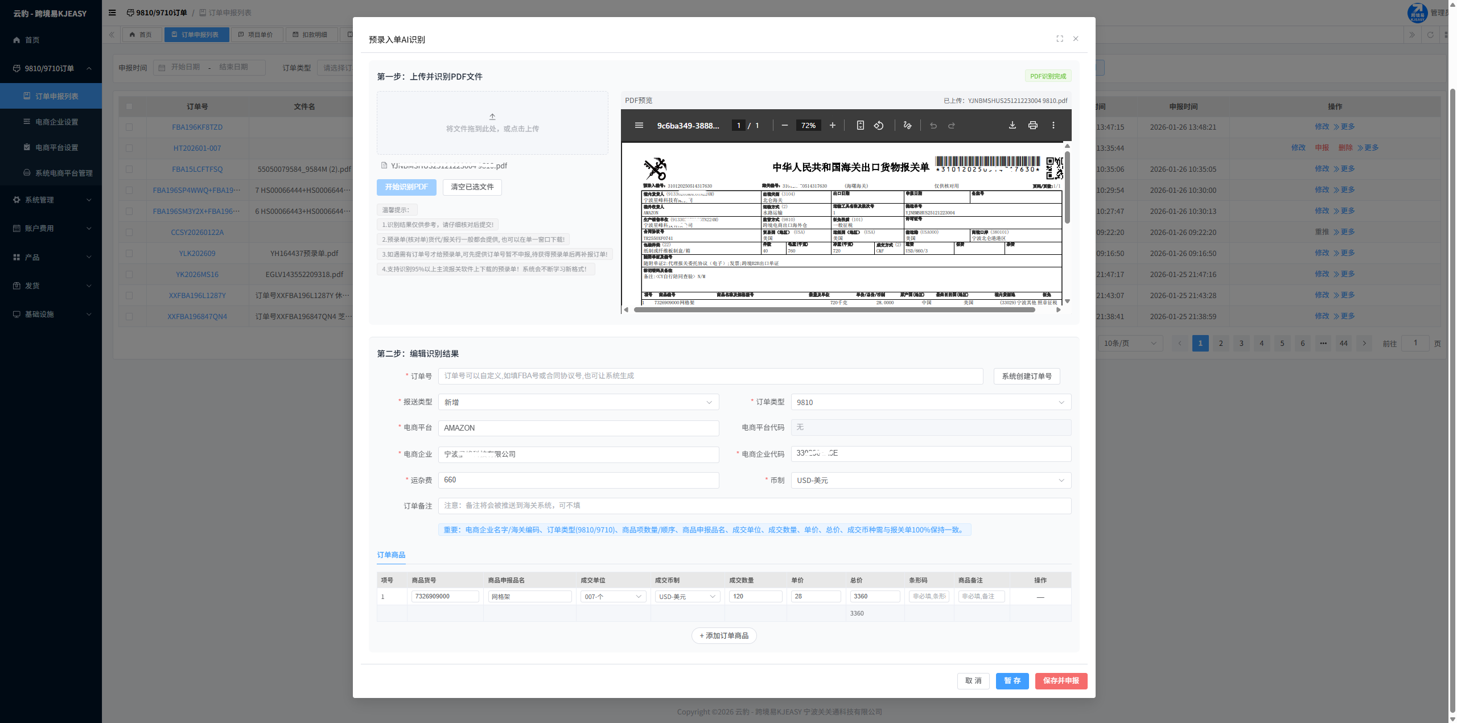Image resolution: width=1457 pixels, height=723 pixels.
Task: Switch to the 项目单价 tab
Action: tap(256, 35)
